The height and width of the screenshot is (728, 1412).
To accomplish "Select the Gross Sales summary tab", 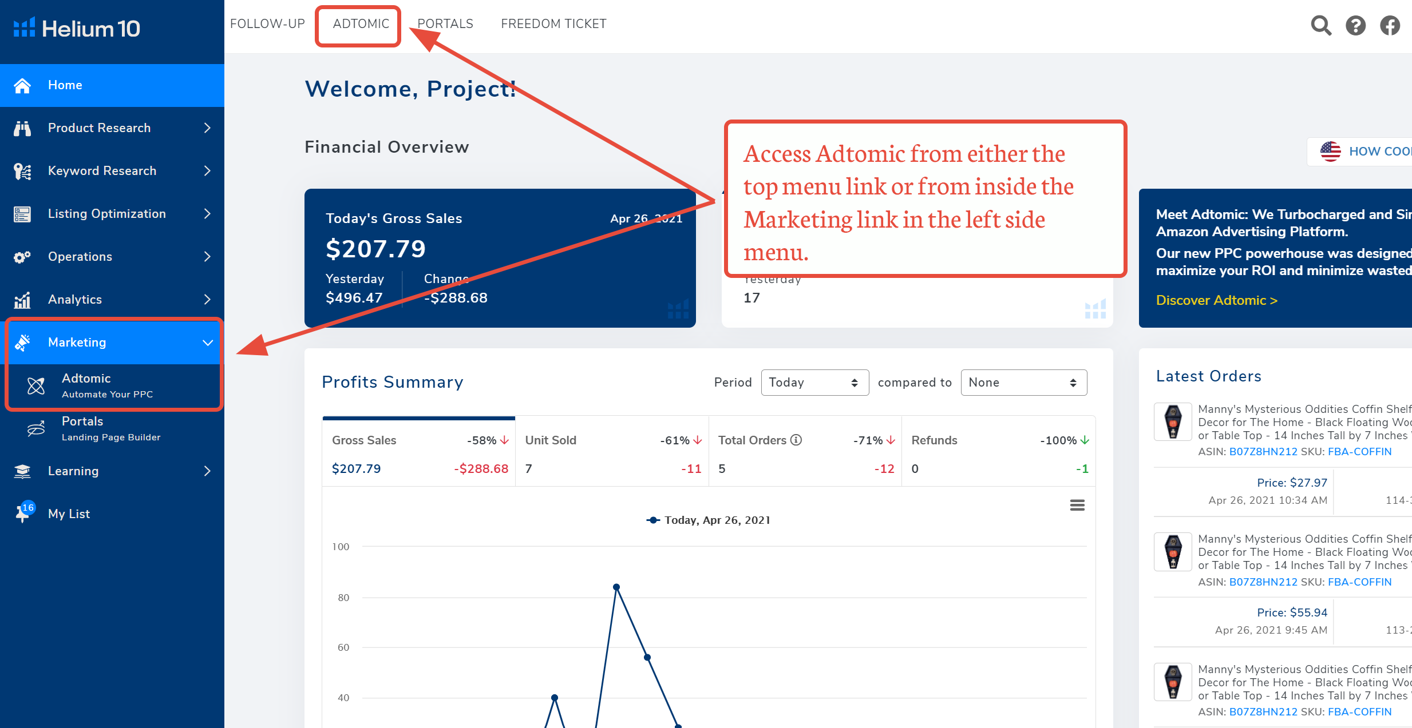I will point(418,452).
